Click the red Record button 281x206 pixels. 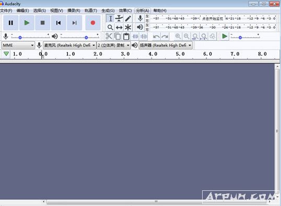click(93, 23)
